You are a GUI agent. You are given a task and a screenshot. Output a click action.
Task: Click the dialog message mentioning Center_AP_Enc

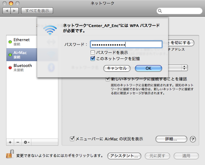[x=111, y=28]
